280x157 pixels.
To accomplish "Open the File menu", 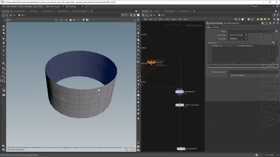I will click(4, 7).
